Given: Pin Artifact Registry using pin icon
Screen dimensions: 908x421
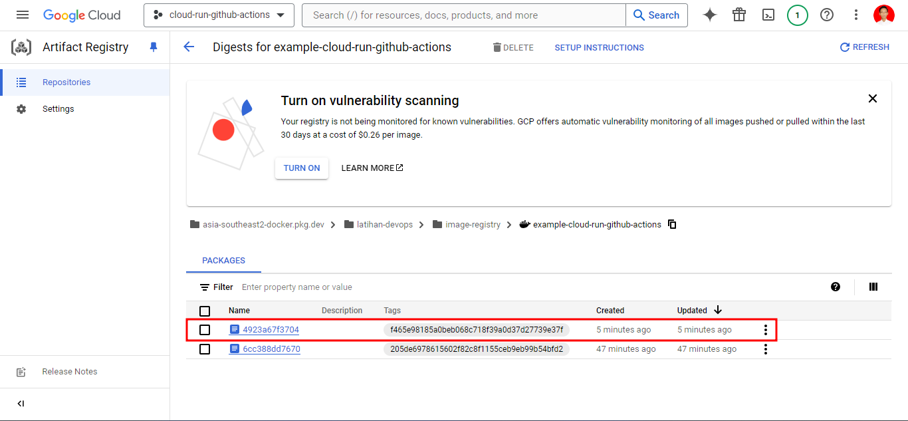Looking at the screenshot, I should [154, 47].
